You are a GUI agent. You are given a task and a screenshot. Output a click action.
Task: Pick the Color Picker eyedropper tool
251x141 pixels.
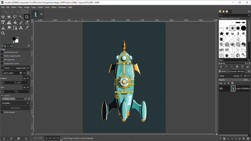point(27,28)
